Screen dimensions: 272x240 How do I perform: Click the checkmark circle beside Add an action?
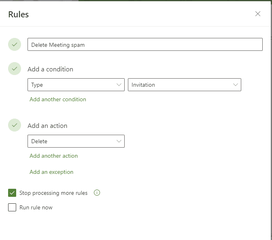coord(15,125)
